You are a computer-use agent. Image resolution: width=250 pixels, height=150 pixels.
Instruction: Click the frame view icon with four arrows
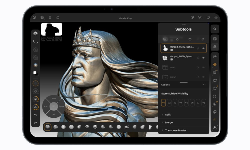[215, 96]
